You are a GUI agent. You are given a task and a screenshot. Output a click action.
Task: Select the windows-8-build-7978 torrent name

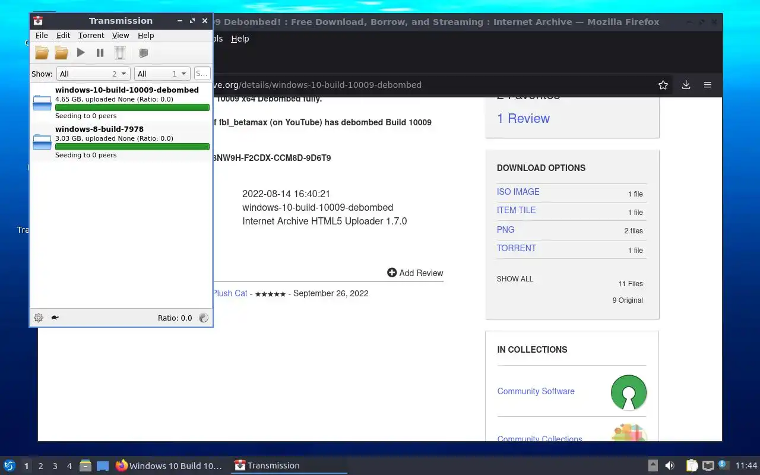pos(99,129)
